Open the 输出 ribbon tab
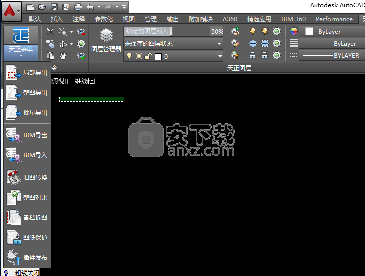365x276 pixels. tap(172, 19)
